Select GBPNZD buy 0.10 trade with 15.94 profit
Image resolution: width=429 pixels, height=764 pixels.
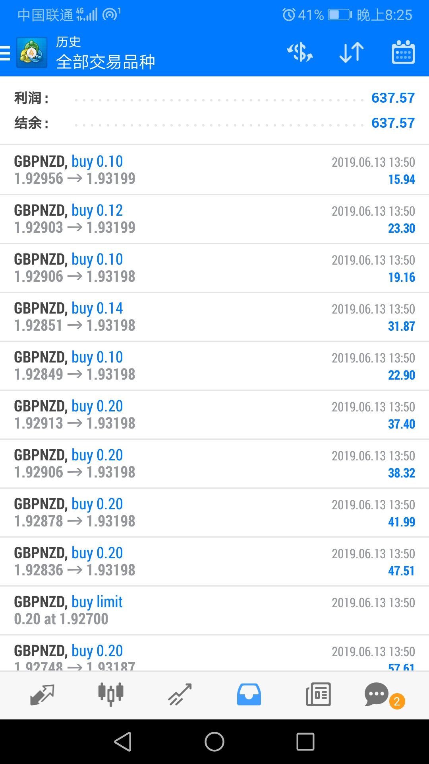[x=214, y=170]
